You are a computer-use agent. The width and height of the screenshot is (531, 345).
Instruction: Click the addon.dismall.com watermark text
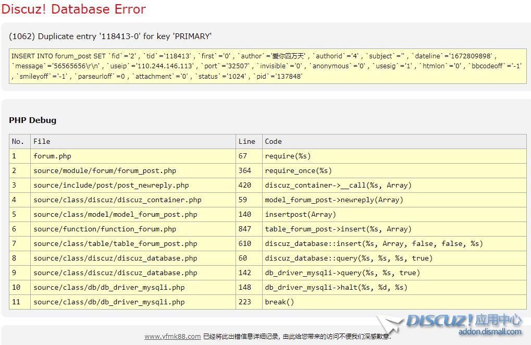[489, 331]
